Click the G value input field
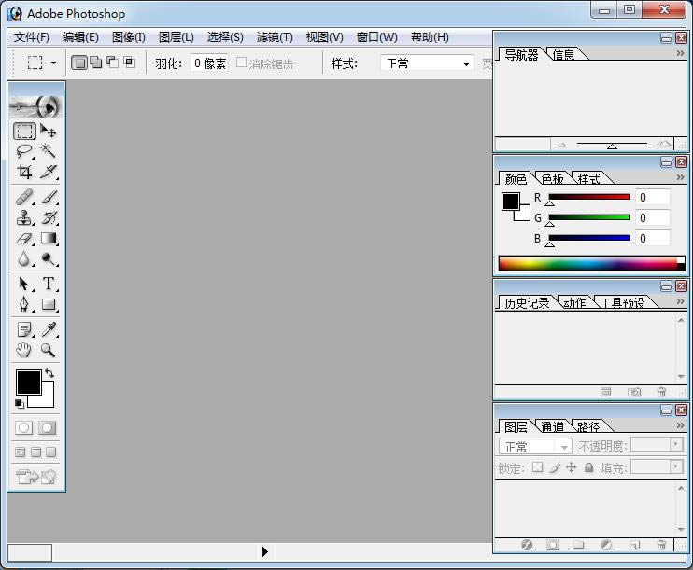This screenshot has height=570, width=693. (653, 217)
